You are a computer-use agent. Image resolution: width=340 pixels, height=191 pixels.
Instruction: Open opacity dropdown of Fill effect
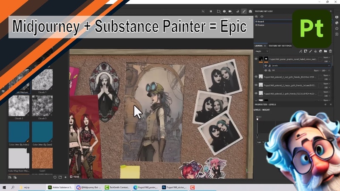[324, 70]
